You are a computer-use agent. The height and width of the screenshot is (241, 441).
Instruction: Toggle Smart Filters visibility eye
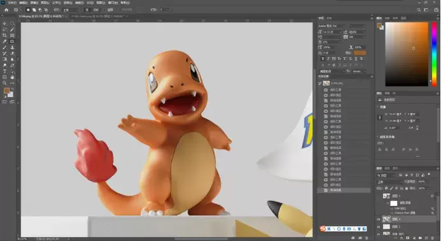tap(388, 203)
